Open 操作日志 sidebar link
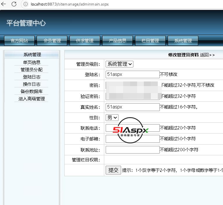The width and height of the screenshot is (223, 205). tap(32, 84)
